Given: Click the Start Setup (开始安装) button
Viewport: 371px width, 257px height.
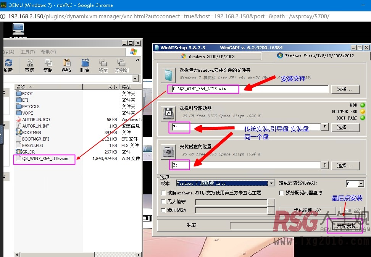Looking at the screenshot, I should (346, 226).
